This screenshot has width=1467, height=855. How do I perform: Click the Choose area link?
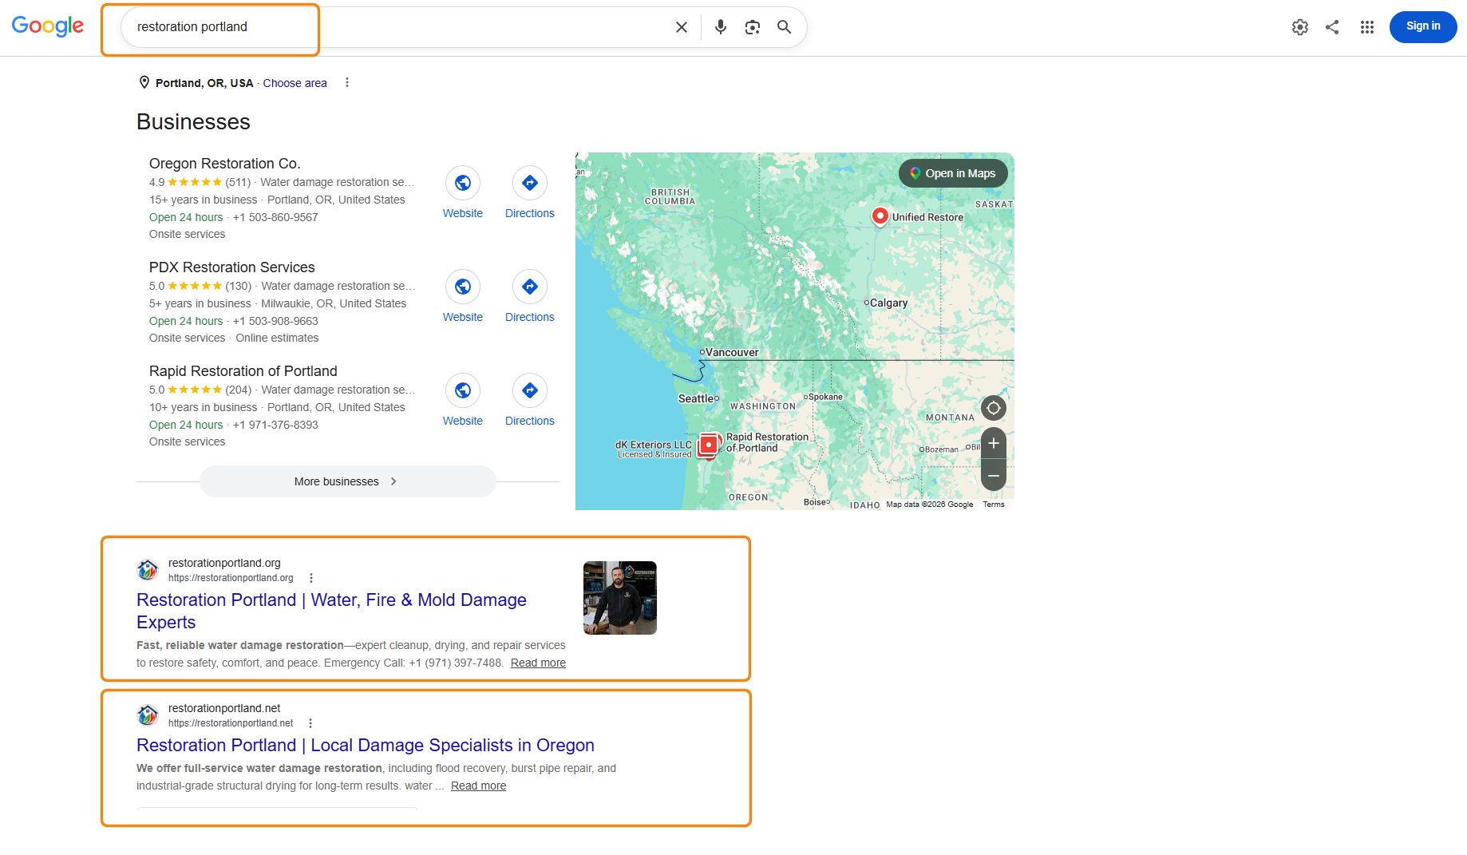coord(295,83)
